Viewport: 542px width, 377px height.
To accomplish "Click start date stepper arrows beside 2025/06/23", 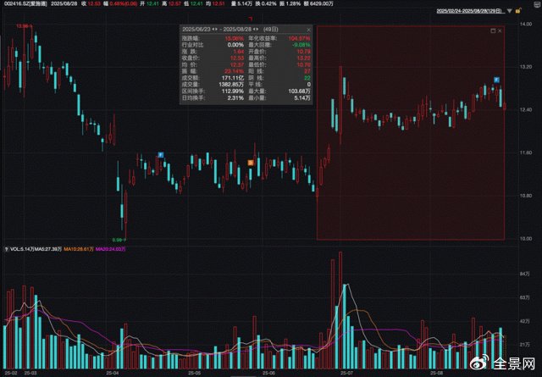I will click(214, 30).
